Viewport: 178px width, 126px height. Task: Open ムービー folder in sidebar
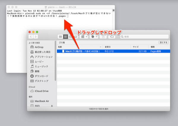pos(37,62)
